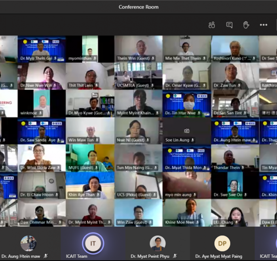Screen dimensions: 277x261
Task: Click muted mic icon for Dr. Aung Htein maw in bottom strip
Action: (x=46, y=256)
